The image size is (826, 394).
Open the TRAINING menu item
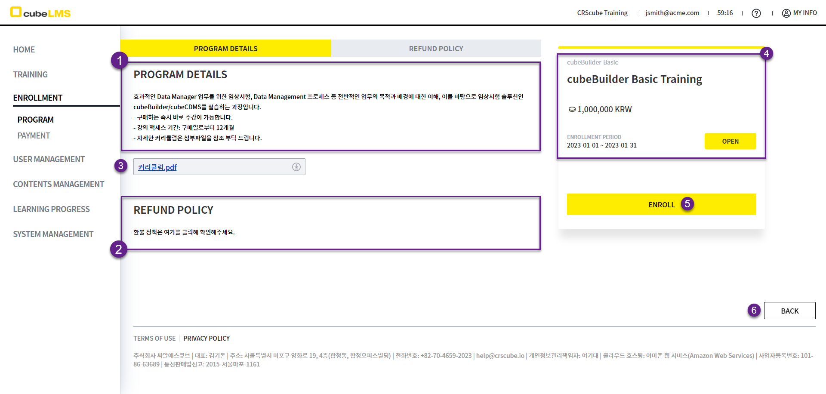(30, 74)
